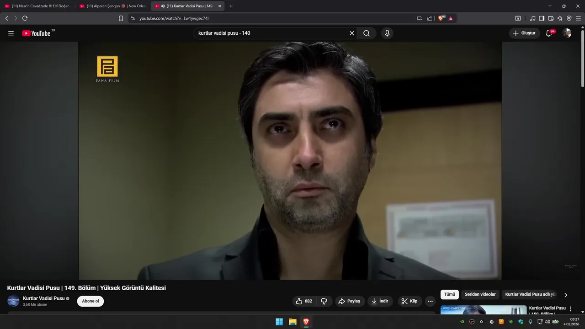Image resolution: width=585 pixels, height=329 pixels.
Task: Open the Brave VPN shield icon
Action: coord(569,18)
